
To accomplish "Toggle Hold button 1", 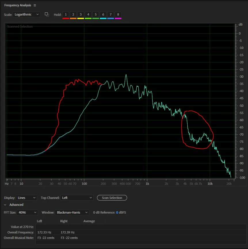I will pos(66,14).
